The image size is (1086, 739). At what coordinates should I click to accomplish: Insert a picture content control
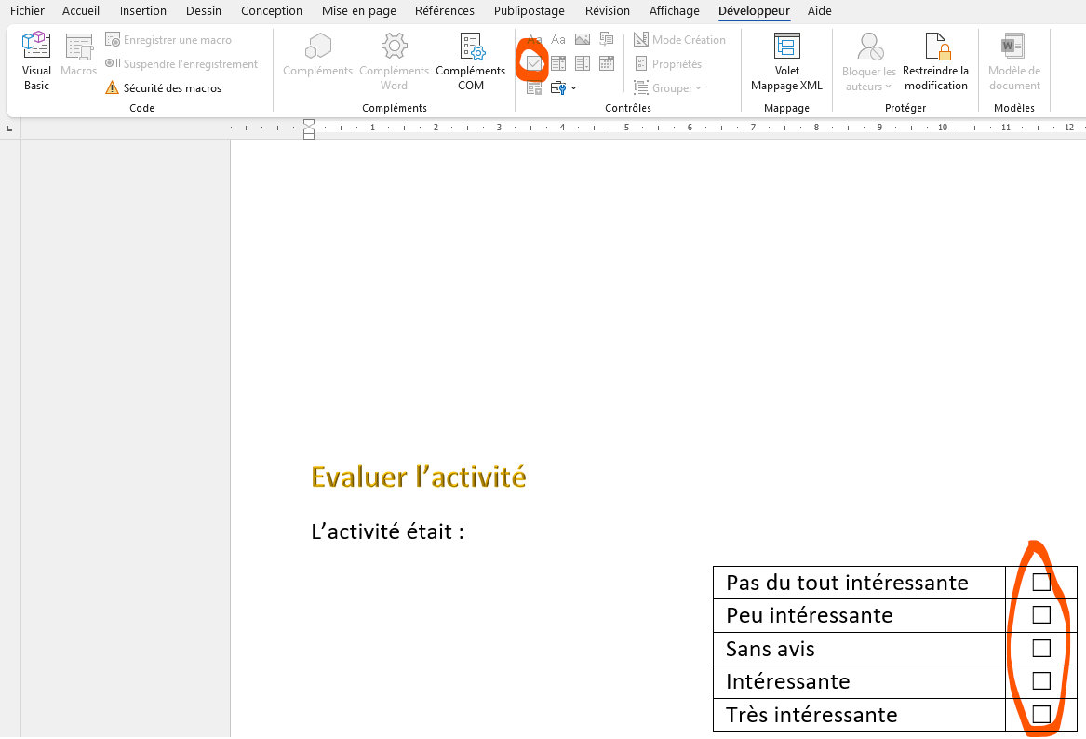coord(583,39)
